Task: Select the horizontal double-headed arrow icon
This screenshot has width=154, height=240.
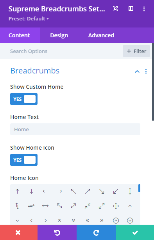Action: point(45,206)
